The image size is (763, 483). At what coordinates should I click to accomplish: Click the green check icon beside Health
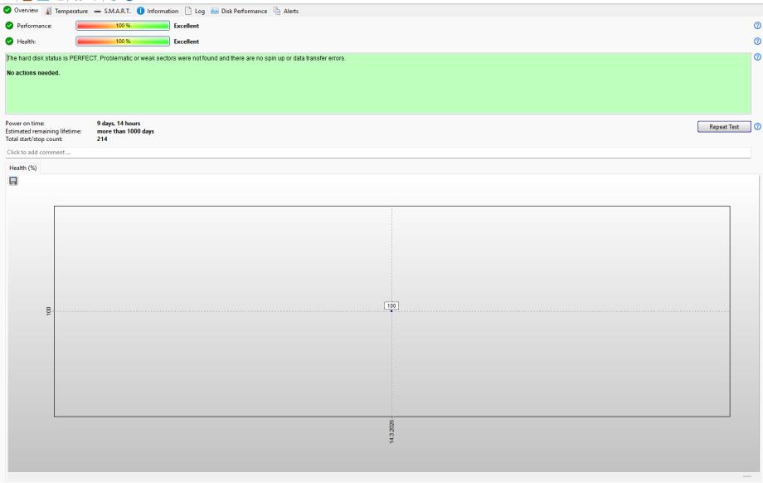[9, 41]
